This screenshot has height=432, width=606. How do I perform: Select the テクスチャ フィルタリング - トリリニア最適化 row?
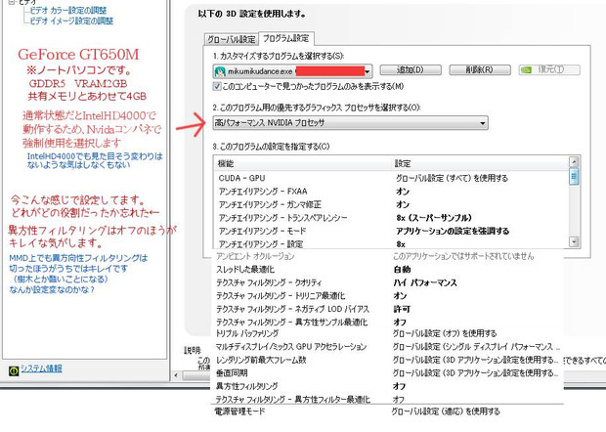pyautogui.click(x=388, y=295)
